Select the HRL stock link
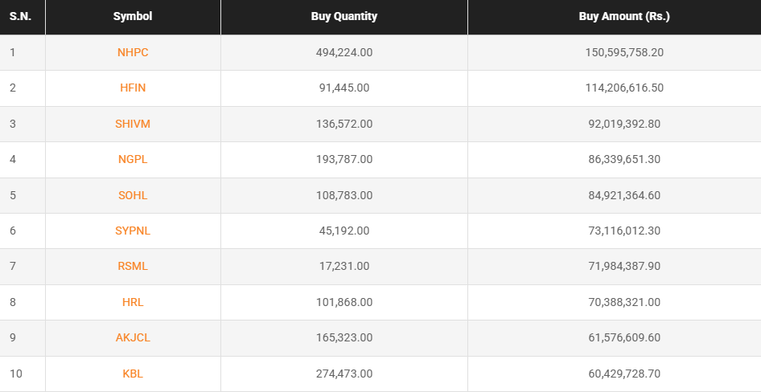Viewport: 761px width, 392px height. click(133, 302)
